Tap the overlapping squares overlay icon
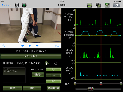The height and width of the screenshot is (92, 123). (98, 5)
